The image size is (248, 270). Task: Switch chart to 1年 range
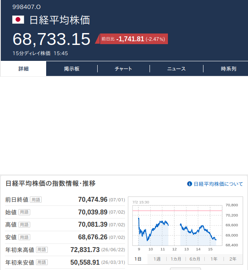[x=214, y=259]
